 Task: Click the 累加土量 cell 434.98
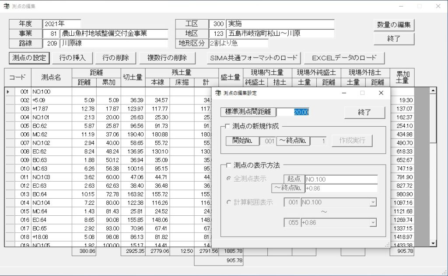click(402, 135)
